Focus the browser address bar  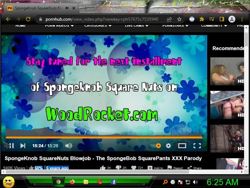[x=102, y=19]
